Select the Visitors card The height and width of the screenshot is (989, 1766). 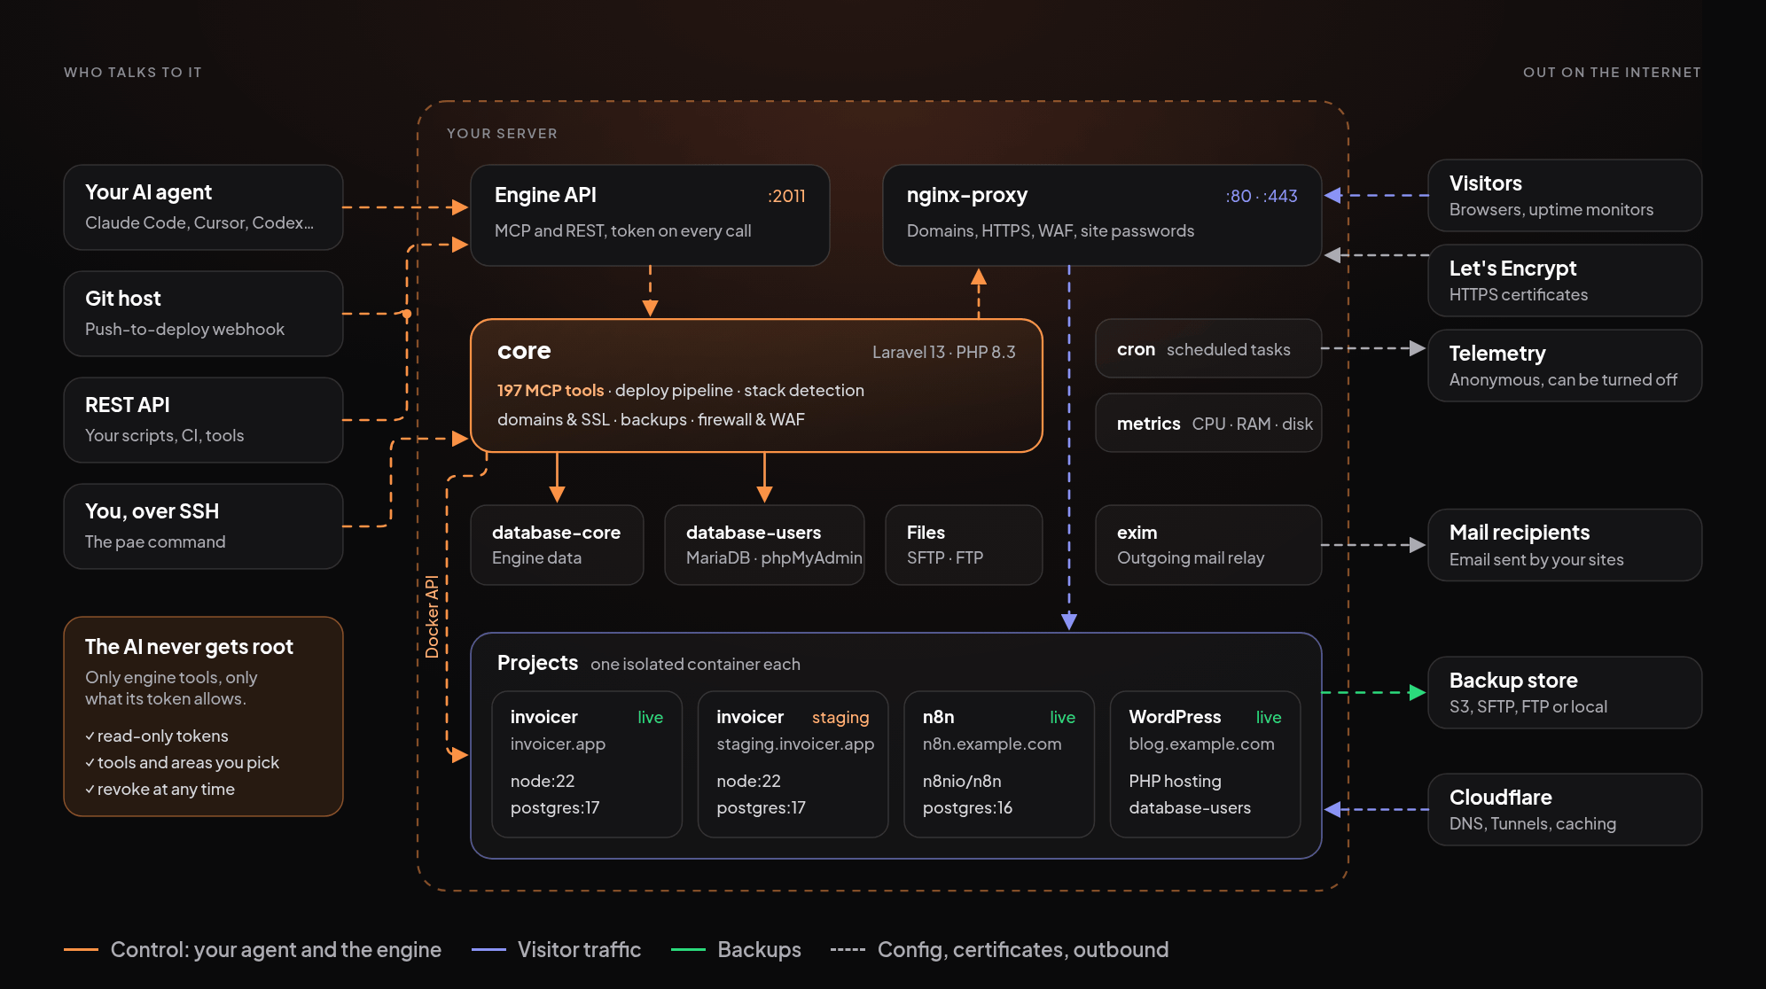[1565, 196]
